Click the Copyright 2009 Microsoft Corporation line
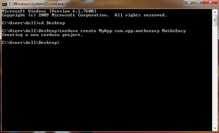 click(x=84, y=15)
